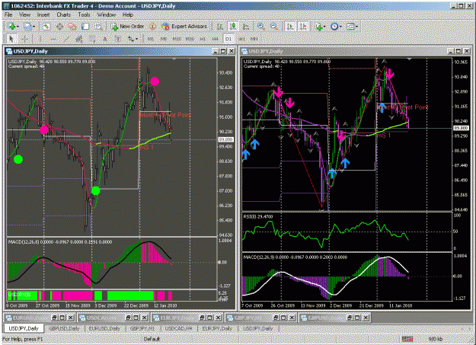Launch MetaEditor from the toolbar
Viewport: 476px width, 345px height.
pyautogui.click(x=152, y=27)
